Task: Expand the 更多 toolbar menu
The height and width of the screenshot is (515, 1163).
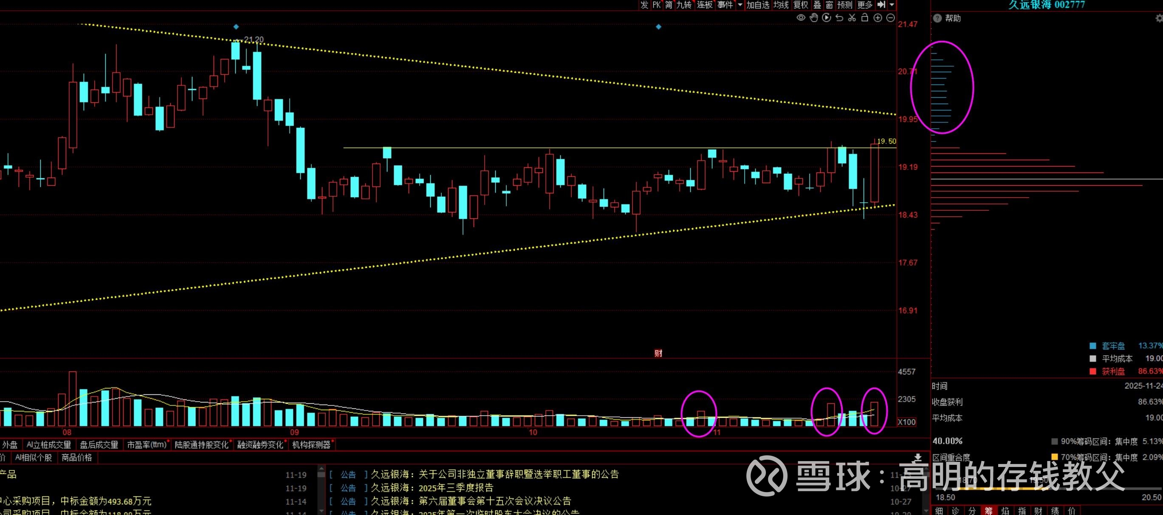Action: tap(864, 5)
